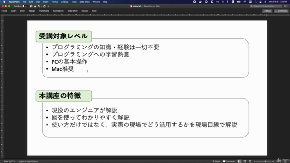
Task: Open the Docker whale menu bar icon
Action: pyautogui.click(x=200, y=2)
